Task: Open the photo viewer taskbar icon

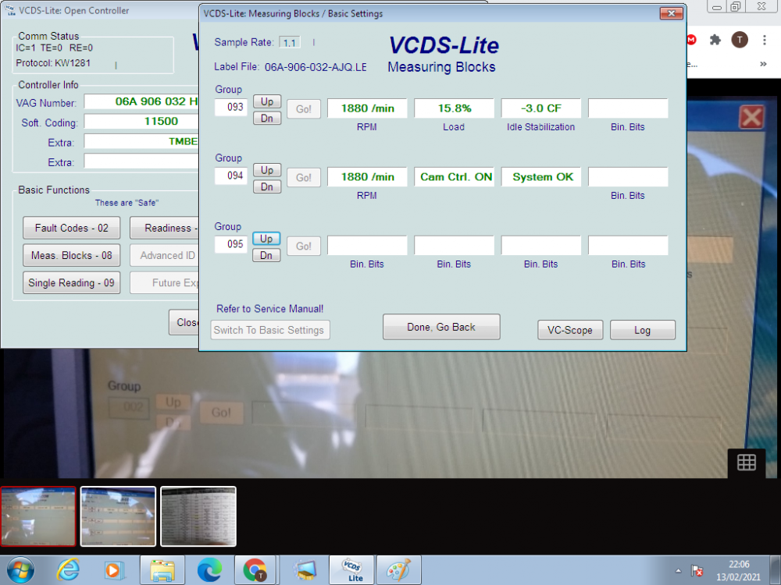Action: tap(305, 570)
